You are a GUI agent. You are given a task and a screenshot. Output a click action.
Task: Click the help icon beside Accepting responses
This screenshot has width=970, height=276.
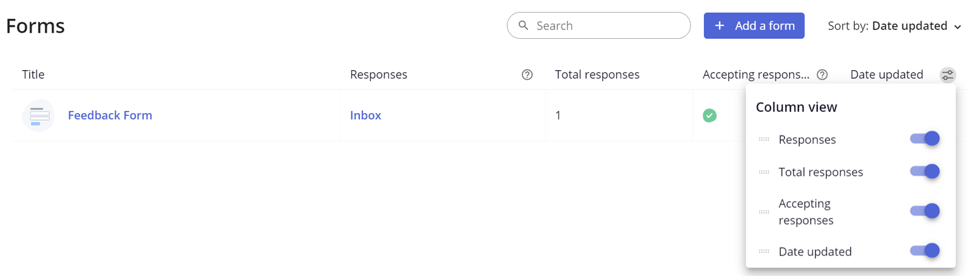point(822,74)
